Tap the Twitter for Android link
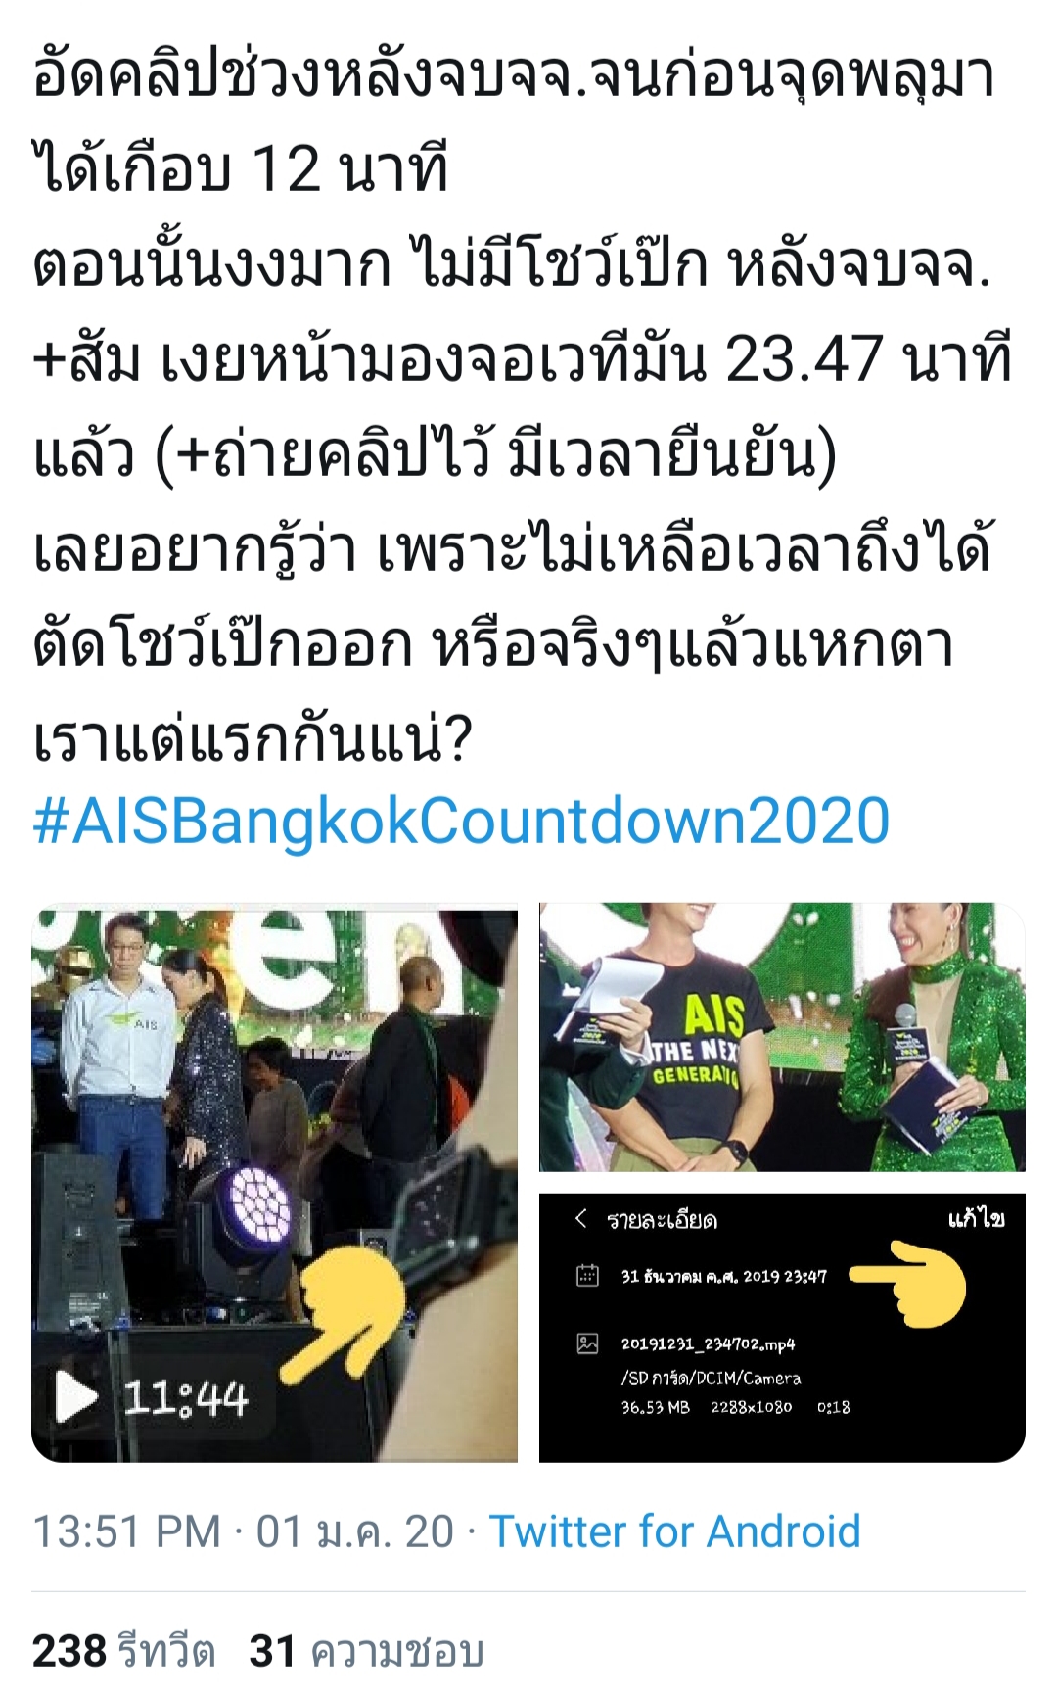The height and width of the screenshot is (1696, 1057). click(674, 1532)
